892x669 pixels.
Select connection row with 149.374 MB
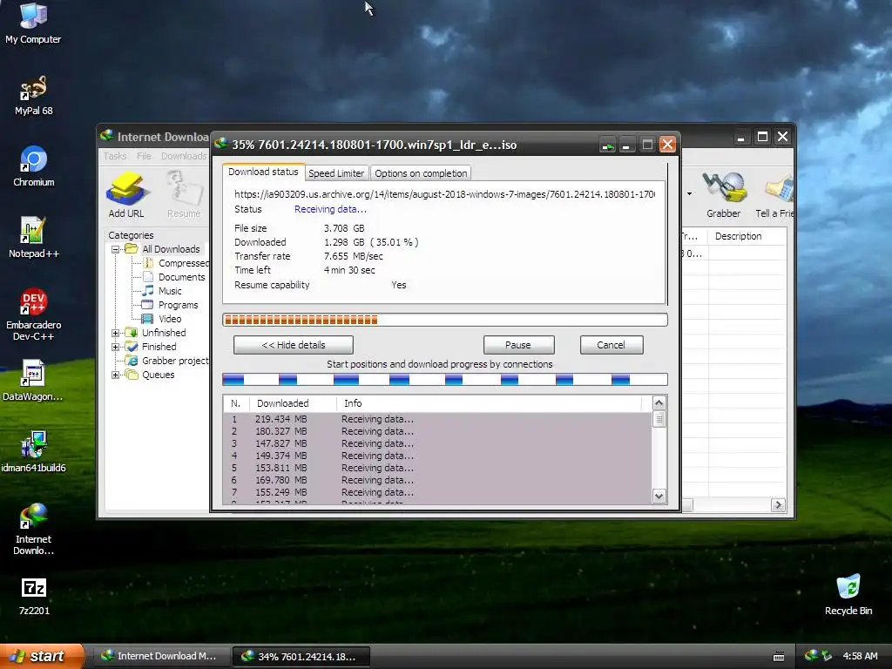click(x=437, y=456)
